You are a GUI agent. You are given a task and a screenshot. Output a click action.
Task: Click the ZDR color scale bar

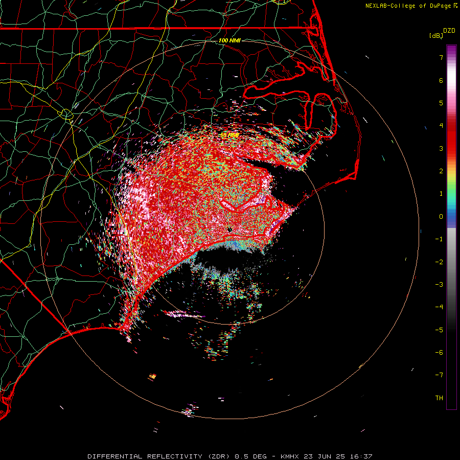[x=451, y=227]
